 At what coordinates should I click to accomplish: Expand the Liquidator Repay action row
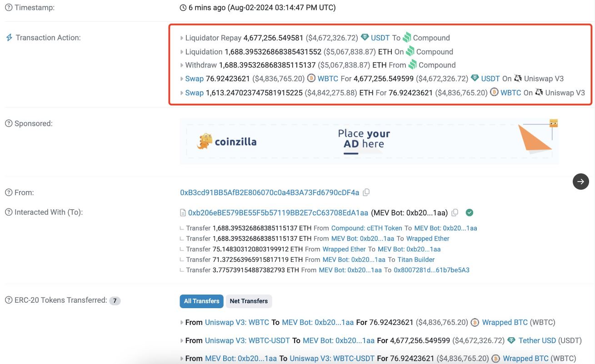[x=182, y=38]
